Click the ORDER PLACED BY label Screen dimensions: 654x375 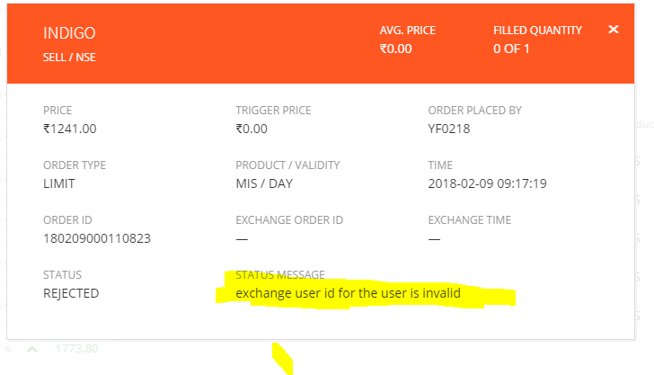pos(474,111)
